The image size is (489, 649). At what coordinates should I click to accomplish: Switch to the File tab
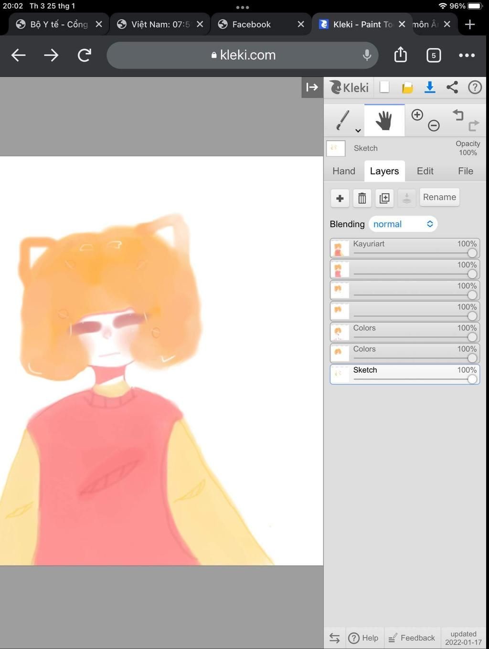coord(466,171)
